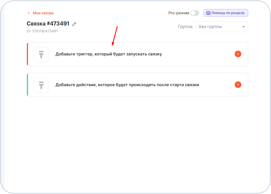The image size is (271, 194).
Task: Select the Добавьте действие text row
Action: point(138,85)
